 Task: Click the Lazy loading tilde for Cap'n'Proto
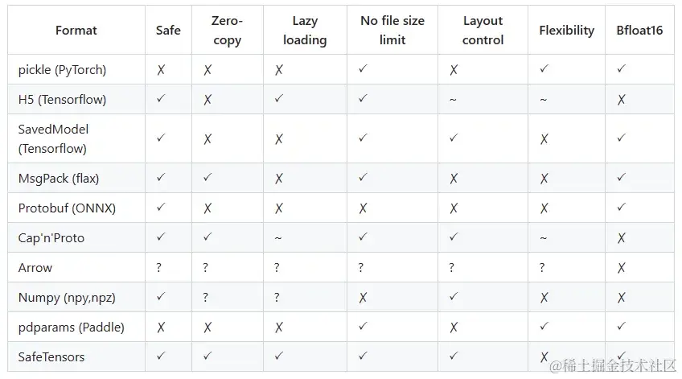[x=278, y=238]
